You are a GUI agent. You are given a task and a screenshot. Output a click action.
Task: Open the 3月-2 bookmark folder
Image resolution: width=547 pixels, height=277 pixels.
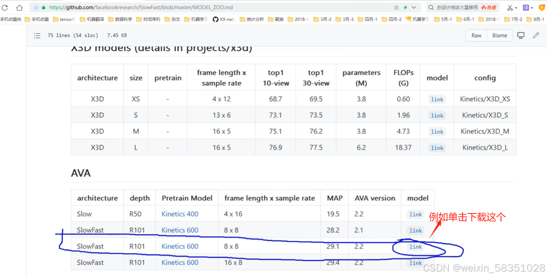pos(322,19)
